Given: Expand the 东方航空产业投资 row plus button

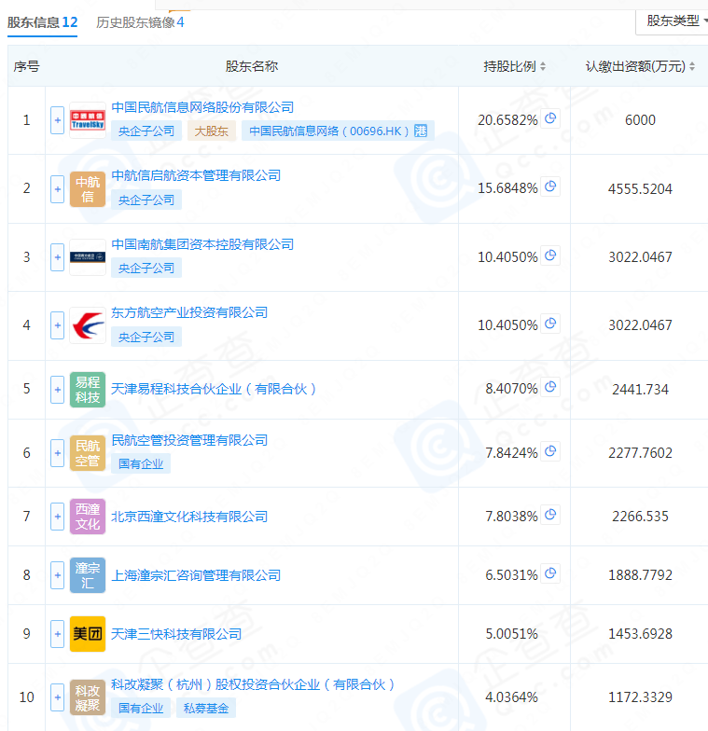Looking at the screenshot, I should pyautogui.click(x=58, y=325).
